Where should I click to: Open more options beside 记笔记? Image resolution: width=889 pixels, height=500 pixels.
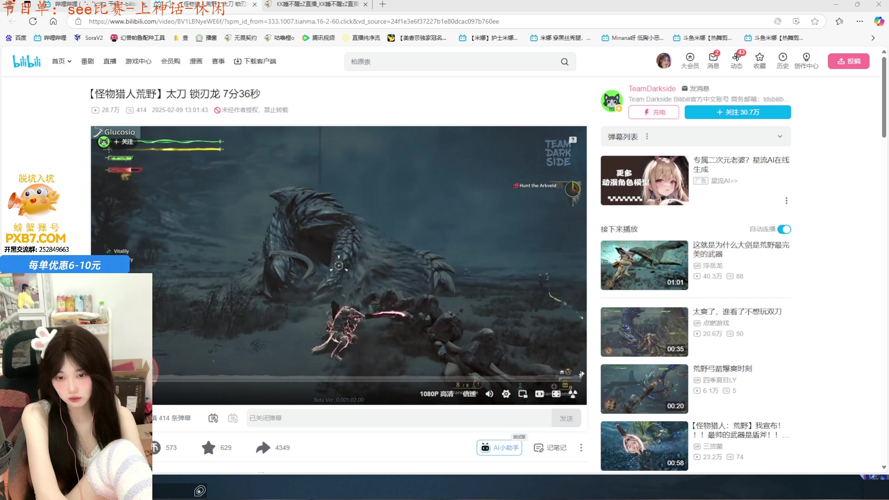pyautogui.click(x=581, y=448)
